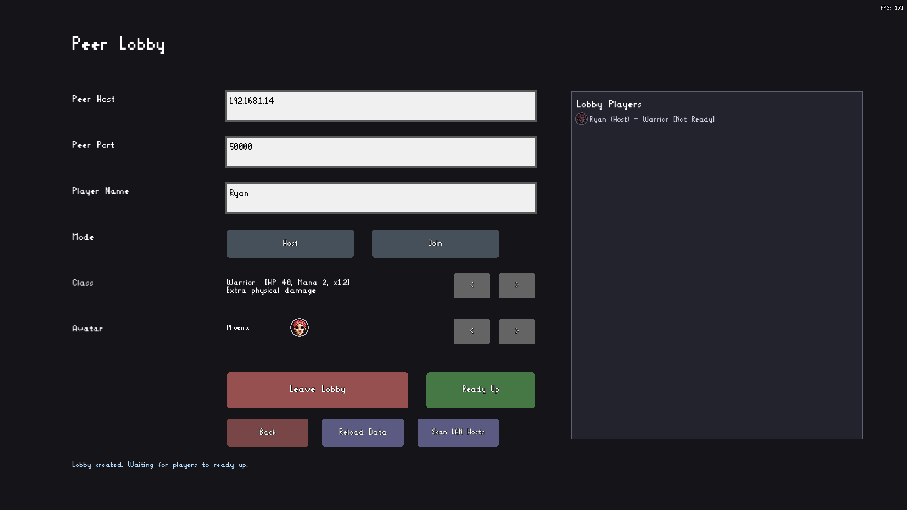Click the Peer Port field
Image resolution: width=907 pixels, height=510 pixels.
(x=381, y=152)
